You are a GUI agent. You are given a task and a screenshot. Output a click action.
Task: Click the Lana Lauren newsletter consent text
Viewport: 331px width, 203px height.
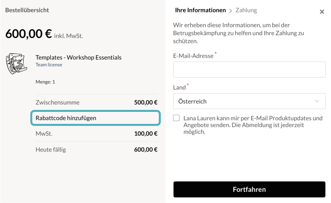[253, 125]
